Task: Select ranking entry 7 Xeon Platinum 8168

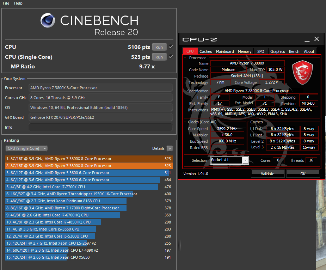Action: pos(89,201)
